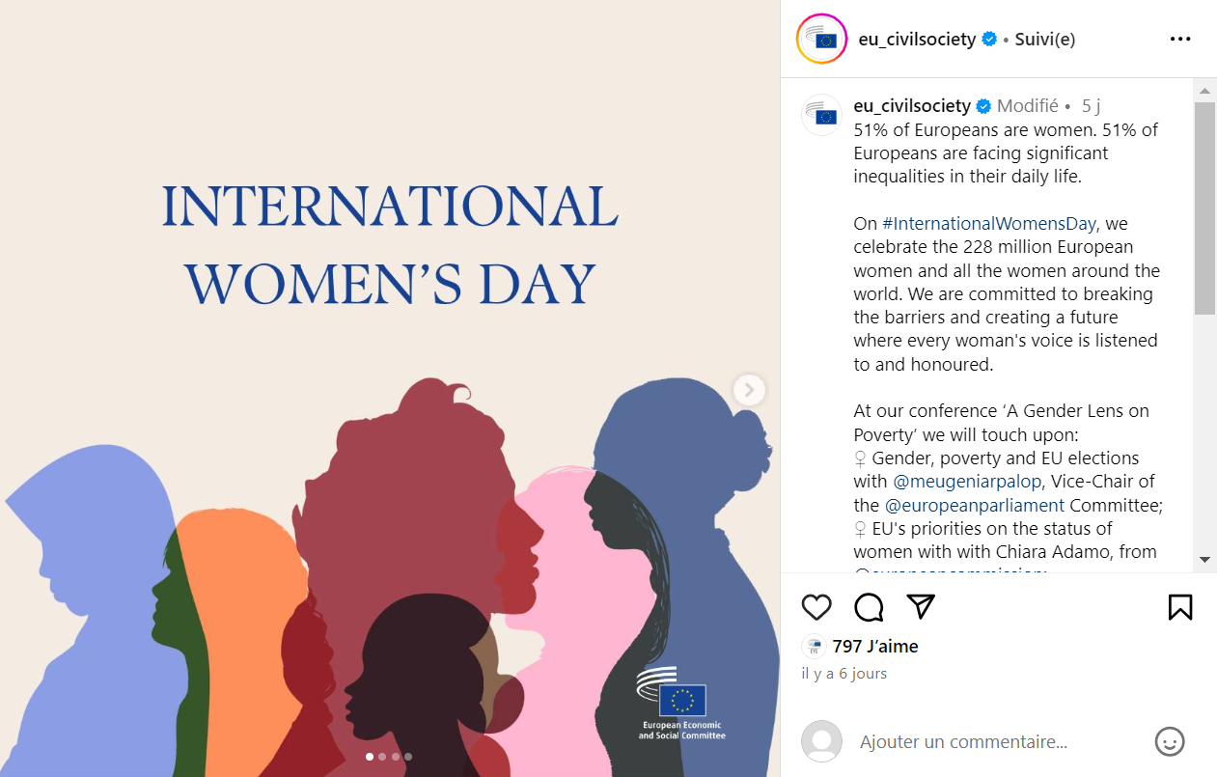
Task: Share post with paper plane icon
Action: pos(922,606)
